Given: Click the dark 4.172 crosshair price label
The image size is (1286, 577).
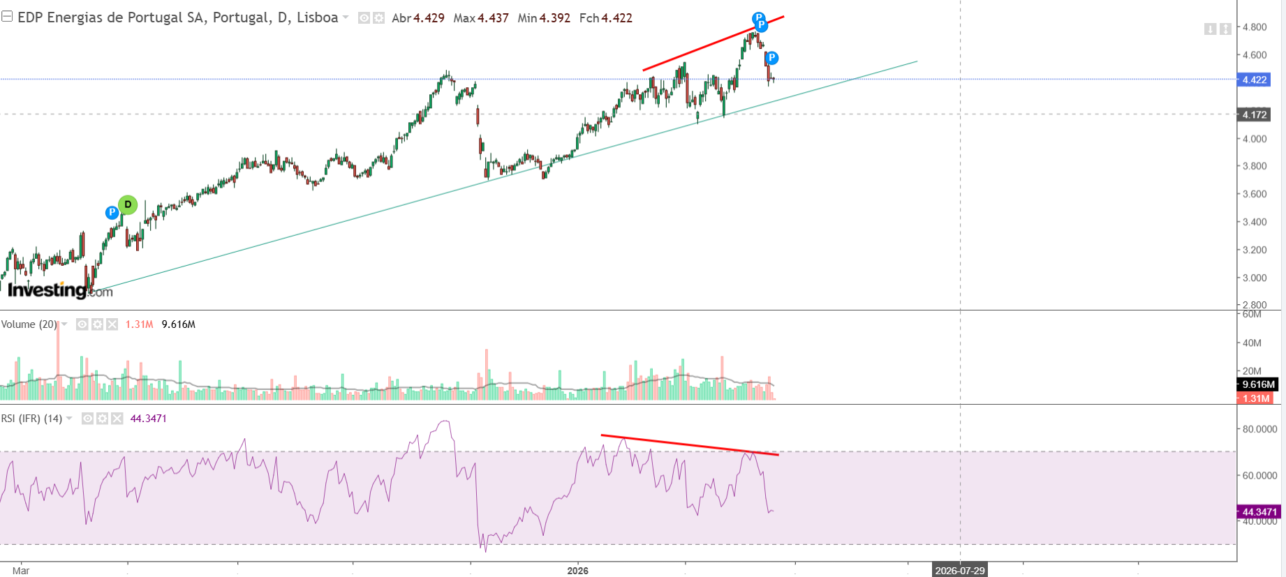Looking at the screenshot, I should [x=1254, y=114].
